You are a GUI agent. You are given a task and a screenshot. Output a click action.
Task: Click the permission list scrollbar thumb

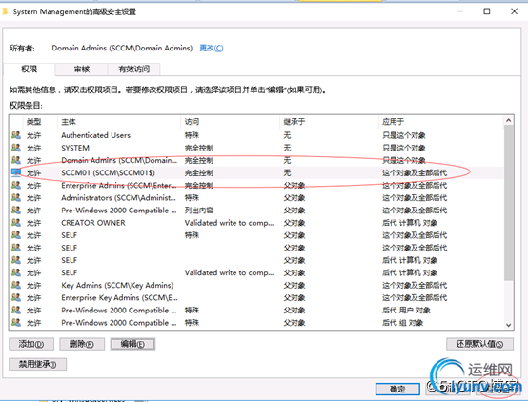pos(509,203)
